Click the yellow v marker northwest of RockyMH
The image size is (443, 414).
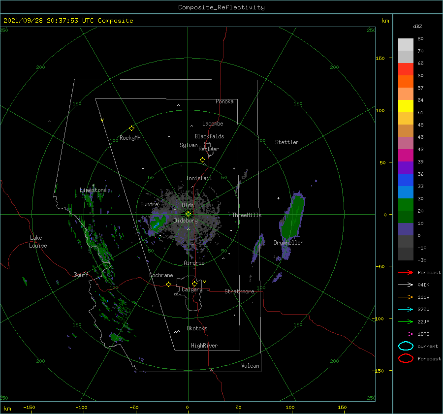(x=102, y=120)
